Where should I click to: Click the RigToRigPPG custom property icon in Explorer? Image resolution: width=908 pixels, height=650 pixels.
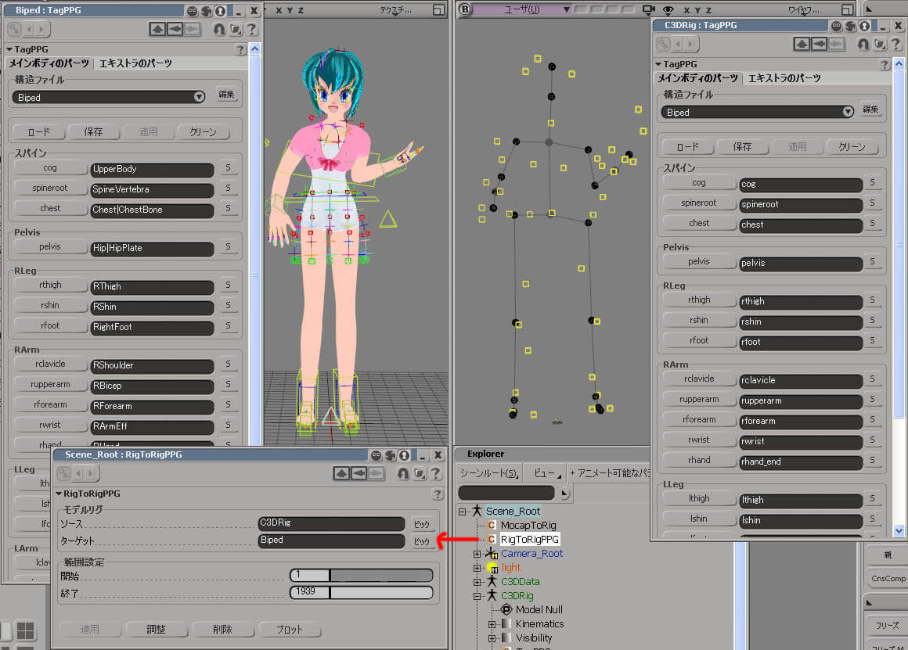(x=492, y=539)
